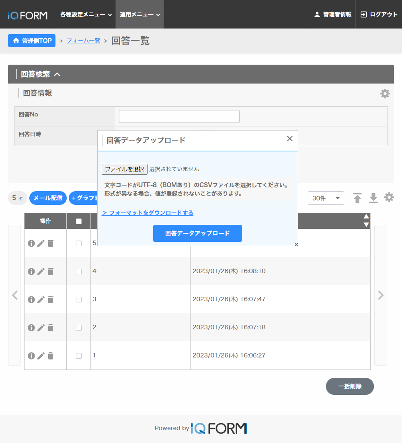This screenshot has height=443, width=402.
Task: Check the checkbox for answer 1
Action: pyautogui.click(x=79, y=356)
